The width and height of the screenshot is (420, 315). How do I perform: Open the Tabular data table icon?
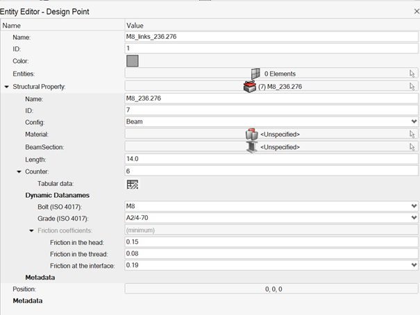(x=133, y=184)
